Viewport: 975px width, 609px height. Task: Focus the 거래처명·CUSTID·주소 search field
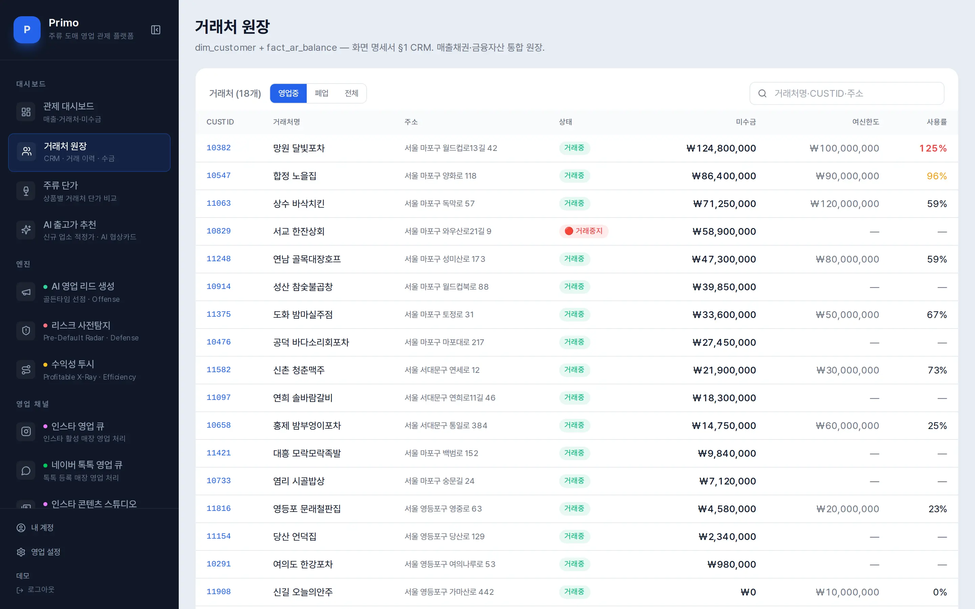coord(846,93)
